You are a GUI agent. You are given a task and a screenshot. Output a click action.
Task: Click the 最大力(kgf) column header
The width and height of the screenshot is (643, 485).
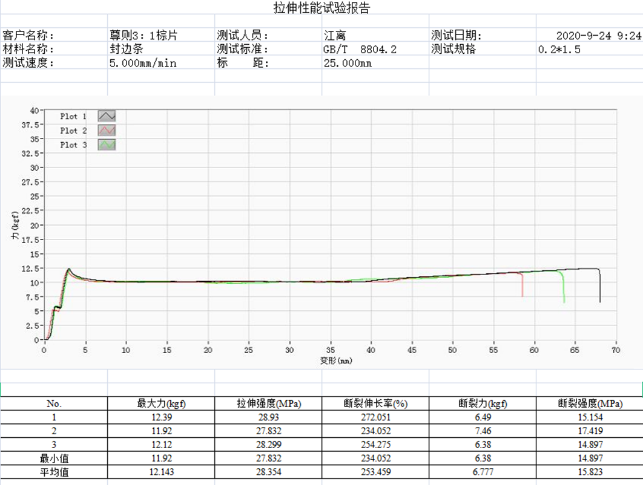(161, 404)
